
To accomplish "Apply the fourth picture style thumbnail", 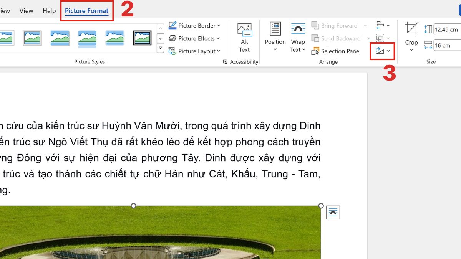I will [87, 38].
